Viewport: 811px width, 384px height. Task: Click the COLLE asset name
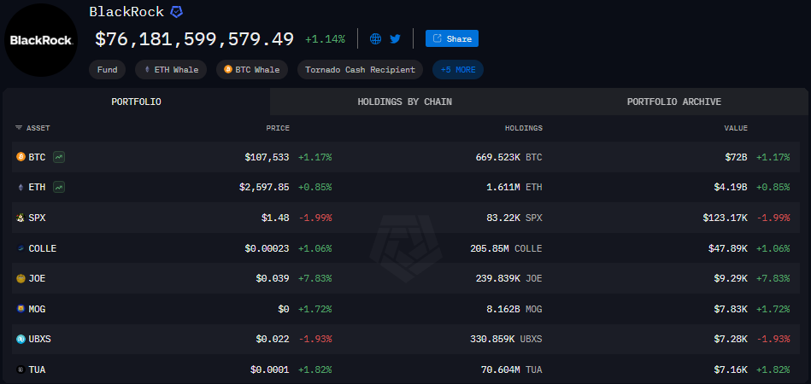[x=43, y=248]
